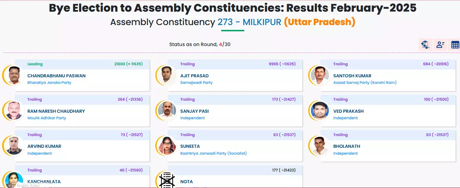Click Ajit Prasad's candidate photo
460x188 pixels.
[167, 75]
